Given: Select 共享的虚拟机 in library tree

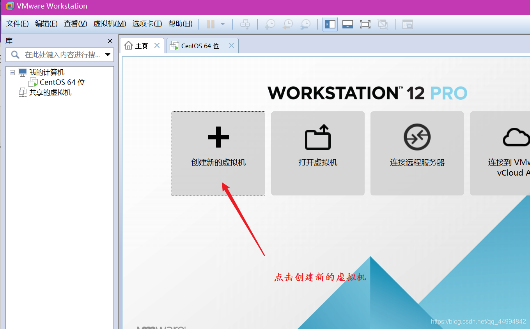Looking at the screenshot, I should (x=50, y=93).
